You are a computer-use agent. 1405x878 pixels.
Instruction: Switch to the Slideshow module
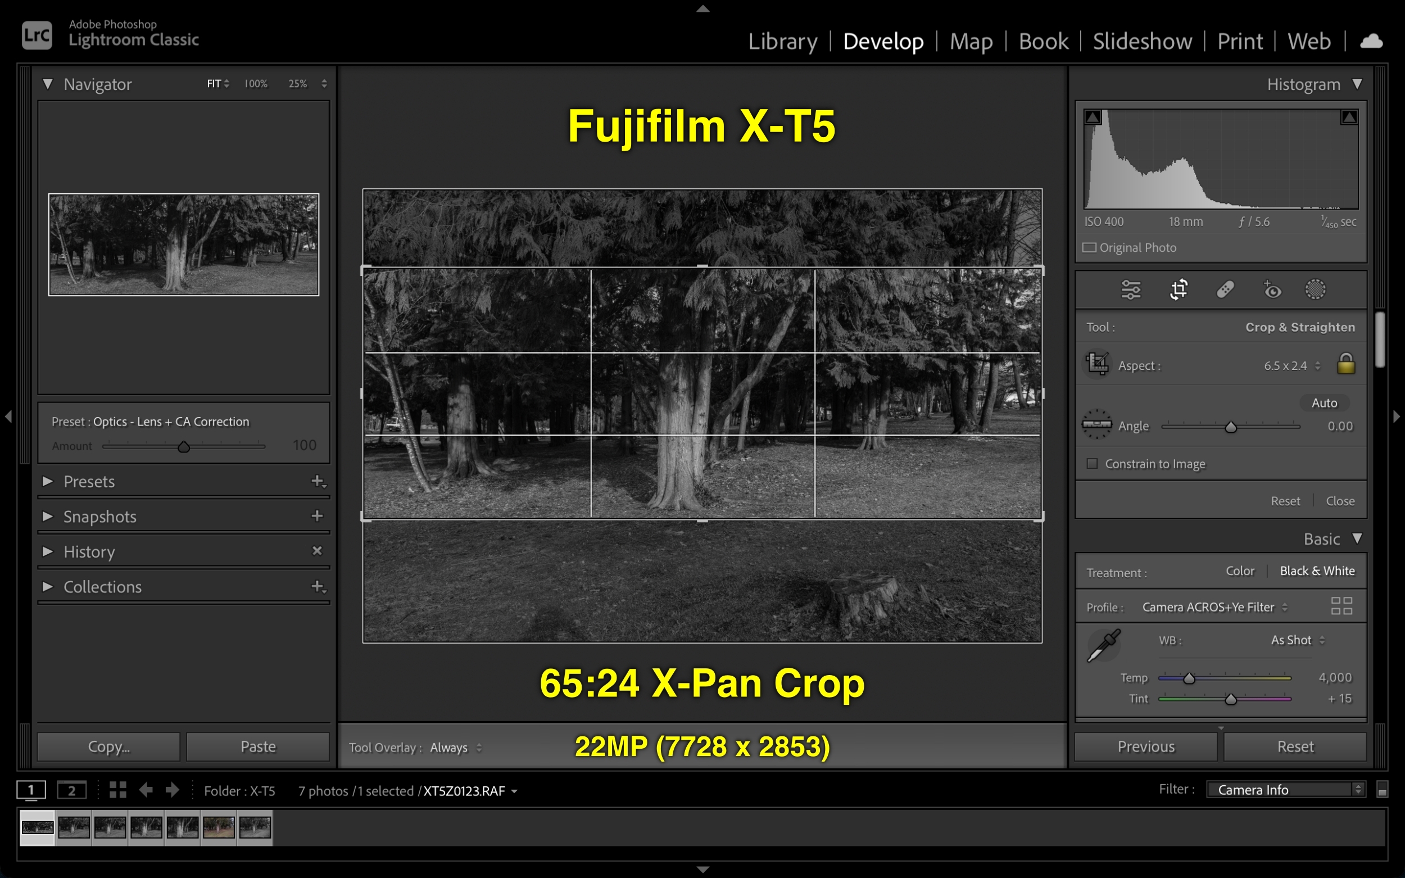(x=1142, y=41)
